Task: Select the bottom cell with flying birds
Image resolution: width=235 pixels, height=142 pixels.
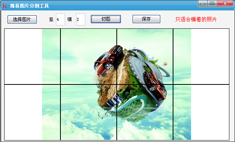Action: point(89,112)
